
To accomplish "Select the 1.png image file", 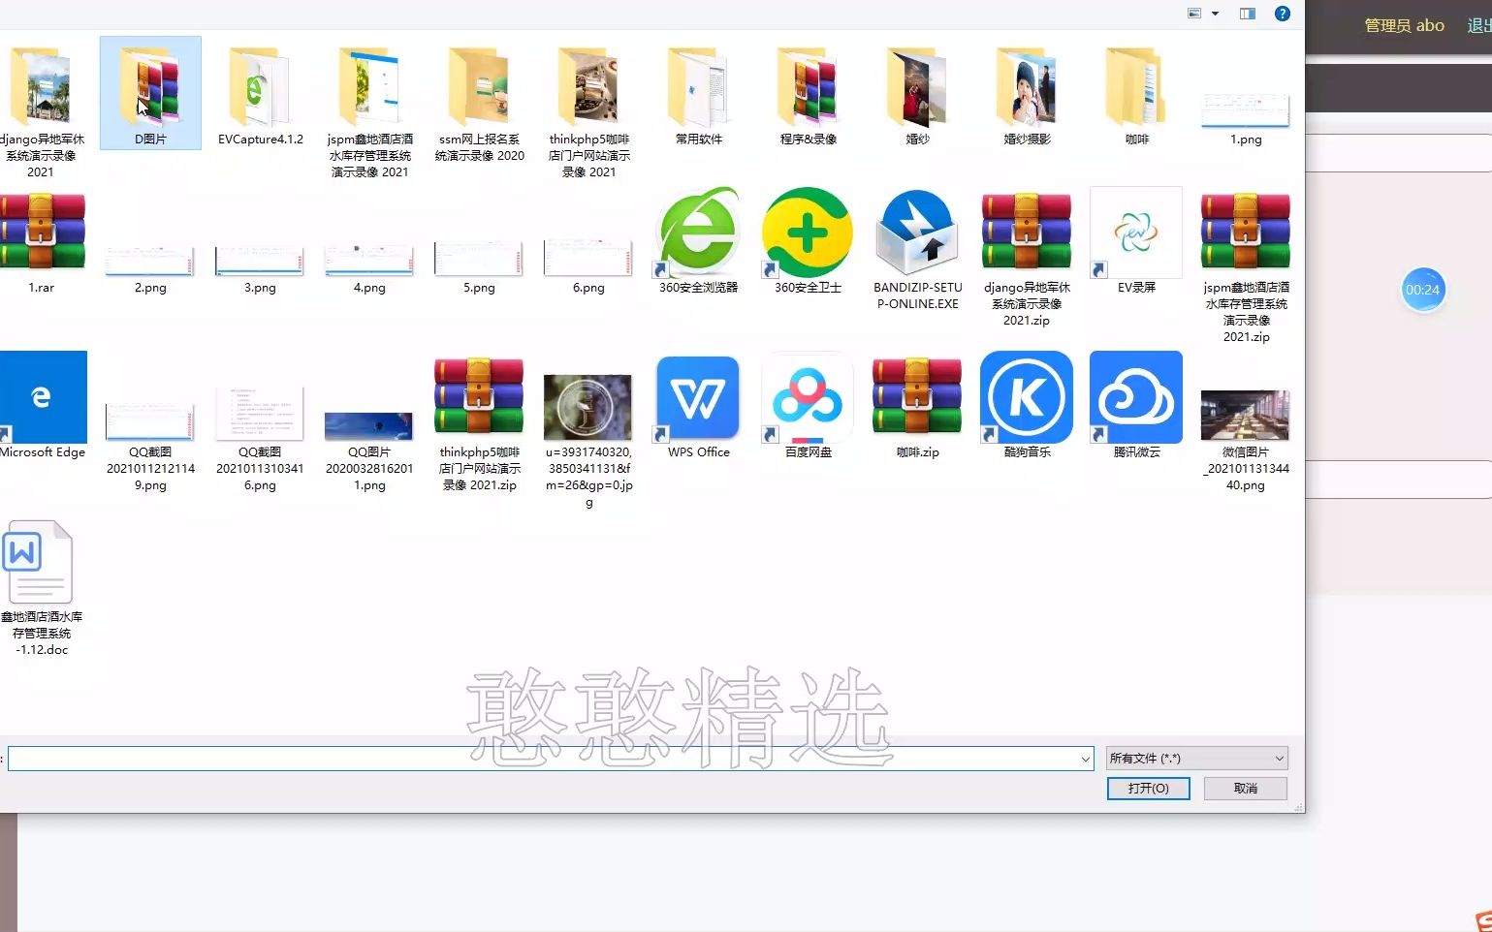I will pyautogui.click(x=1246, y=119).
